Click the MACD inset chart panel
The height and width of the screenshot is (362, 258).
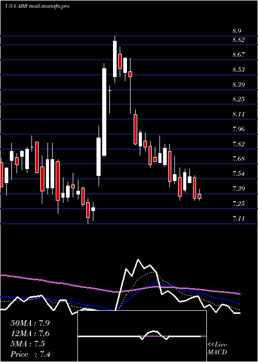pos(142,336)
